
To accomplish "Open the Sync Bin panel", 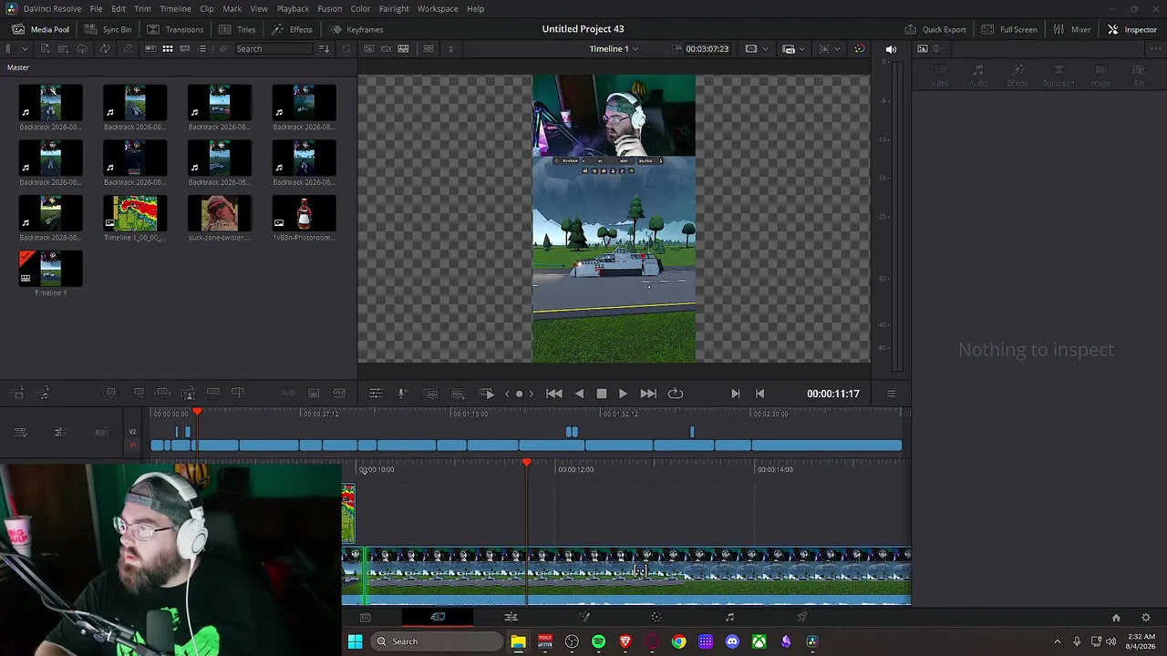I will coord(108,29).
